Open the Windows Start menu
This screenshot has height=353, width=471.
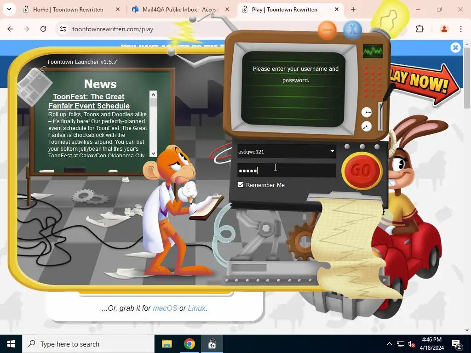(x=11, y=344)
